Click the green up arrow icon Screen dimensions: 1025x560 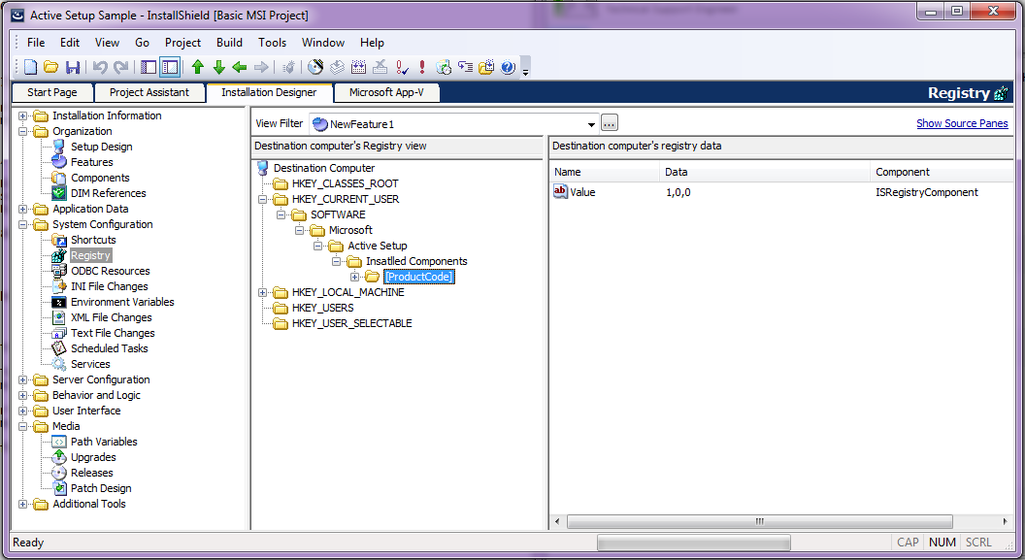click(x=197, y=67)
